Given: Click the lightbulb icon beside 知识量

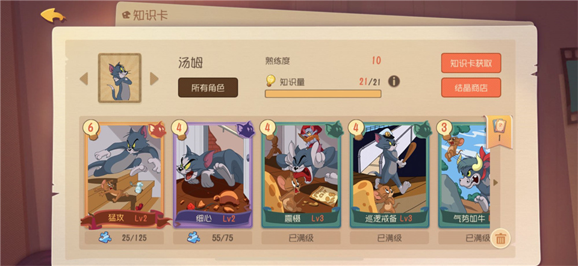Looking at the screenshot, I should tap(271, 81).
